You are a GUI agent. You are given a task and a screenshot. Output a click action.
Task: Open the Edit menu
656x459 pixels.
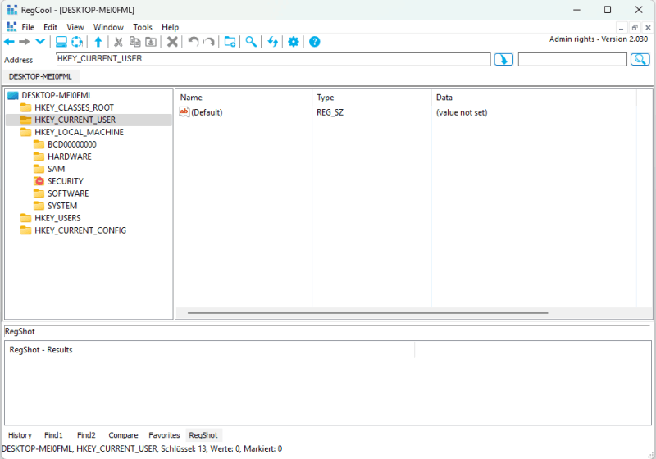click(x=51, y=27)
